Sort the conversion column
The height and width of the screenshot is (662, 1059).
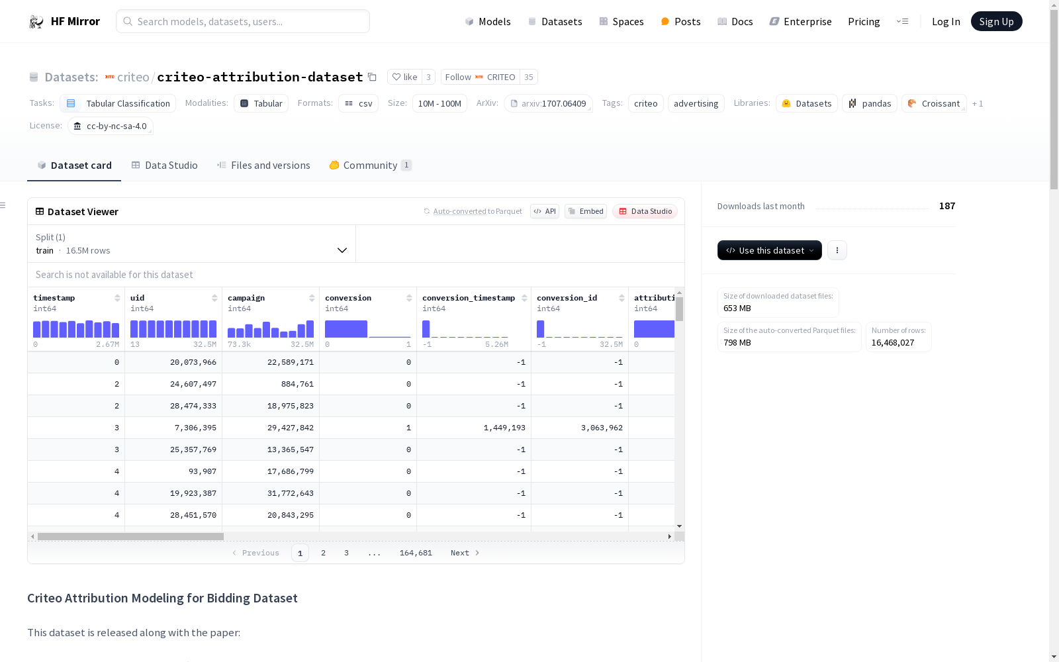[409, 298]
